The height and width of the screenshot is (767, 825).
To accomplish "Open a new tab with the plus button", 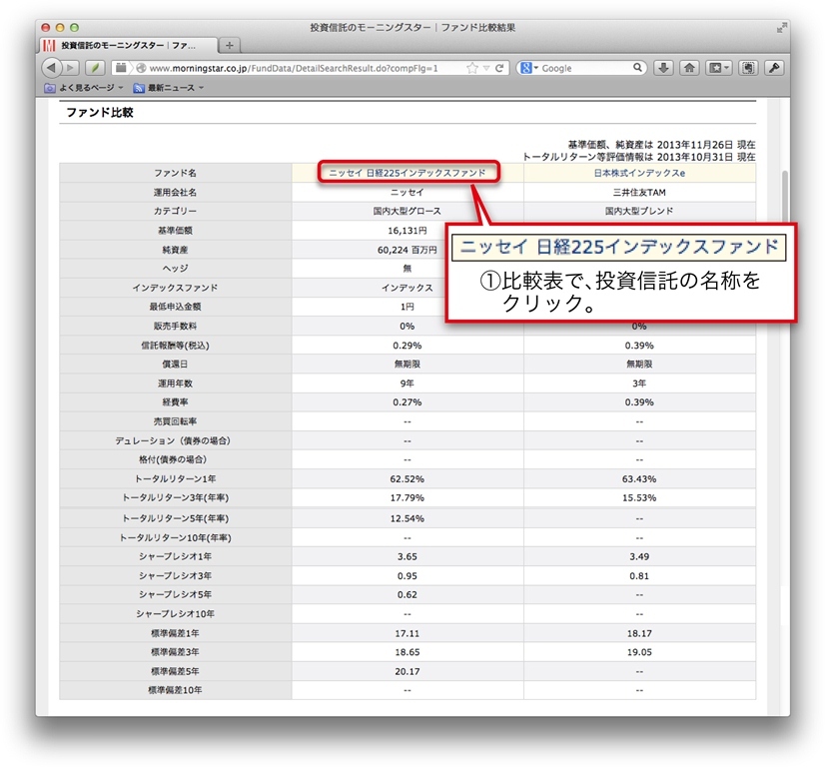I will (230, 45).
